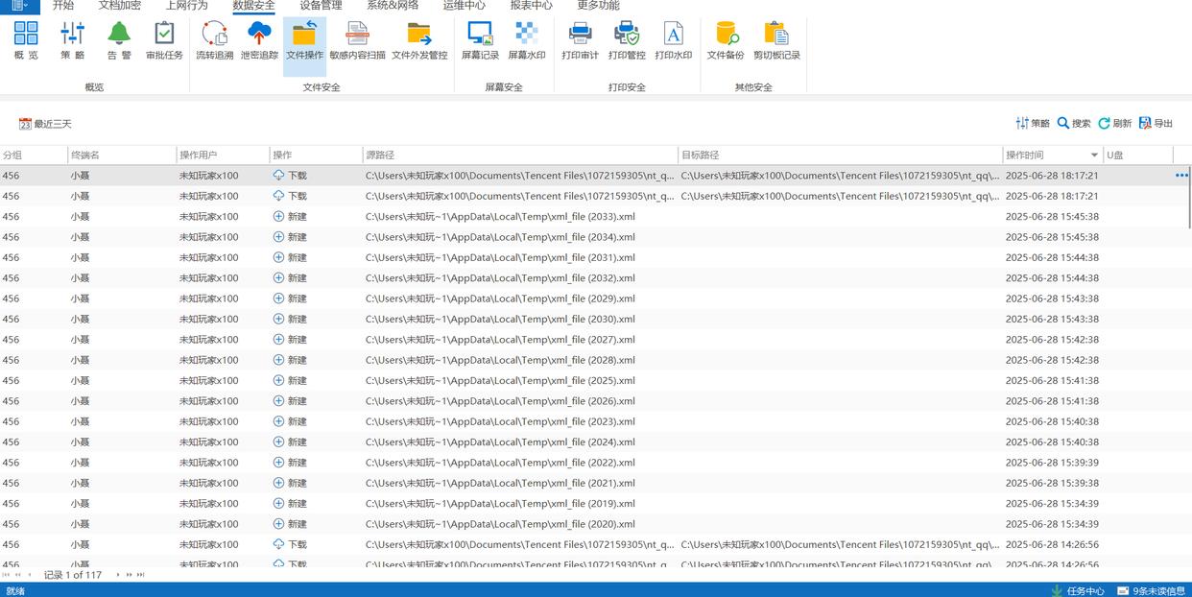Screen dimensions: 1192x597
Task: Open the 屏幕记录 tool
Action: pyautogui.click(x=480, y=40)
